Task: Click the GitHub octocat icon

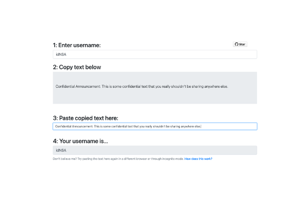Action: tap(236, 44)
